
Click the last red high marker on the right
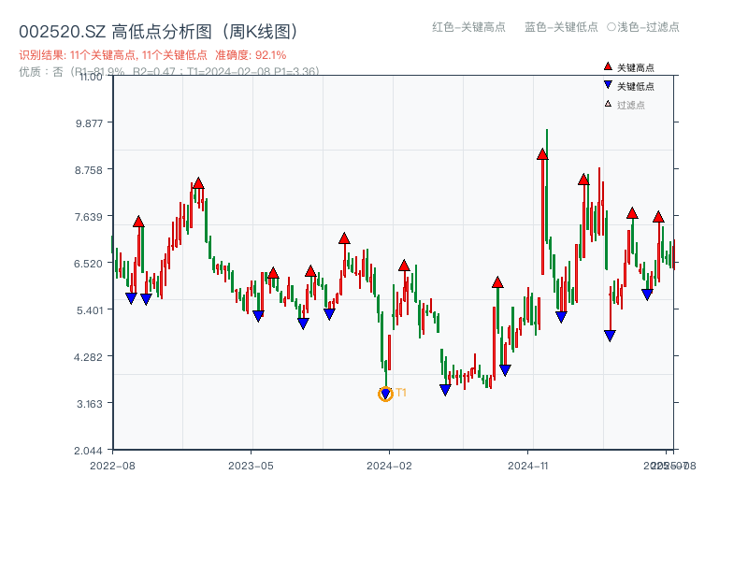tap(658, 217)
